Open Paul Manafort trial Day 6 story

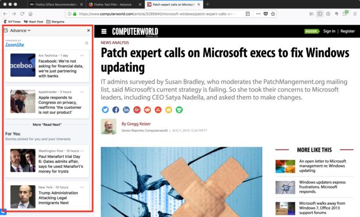pos(61,164)
